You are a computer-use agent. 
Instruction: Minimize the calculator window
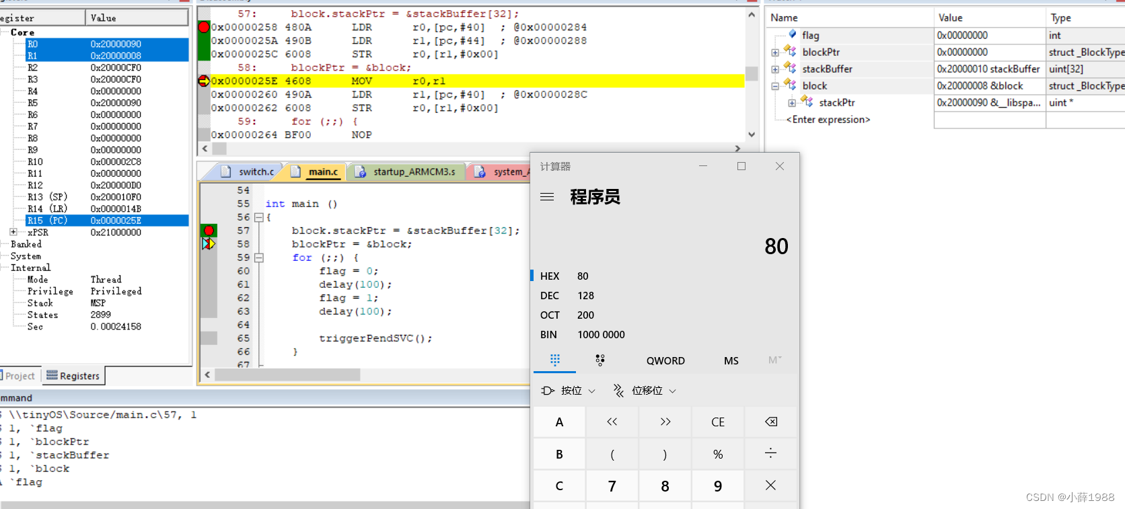tap(703, 166)
